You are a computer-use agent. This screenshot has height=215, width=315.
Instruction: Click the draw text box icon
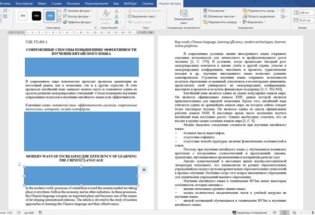(x=5, y=16)
